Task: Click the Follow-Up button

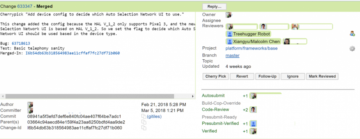Action: (267, 77)
